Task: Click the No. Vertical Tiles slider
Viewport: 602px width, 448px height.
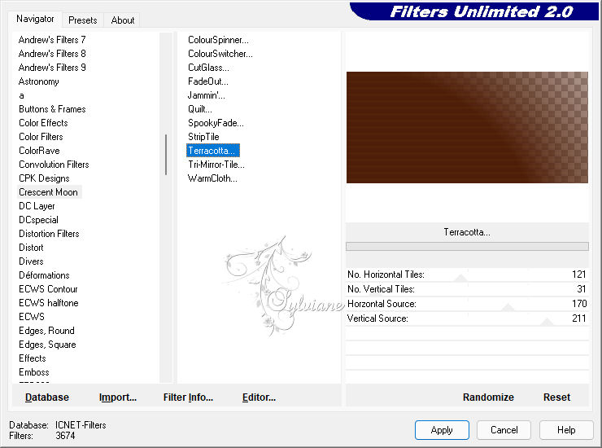Action: click(x=467, y=289)
